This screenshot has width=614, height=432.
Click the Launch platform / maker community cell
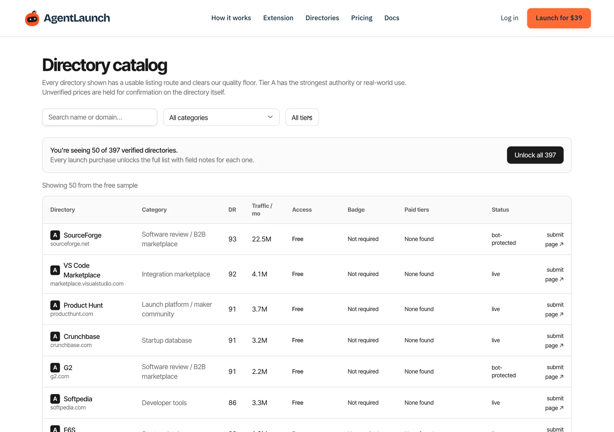pyautogui.click(x=177, y=309)
